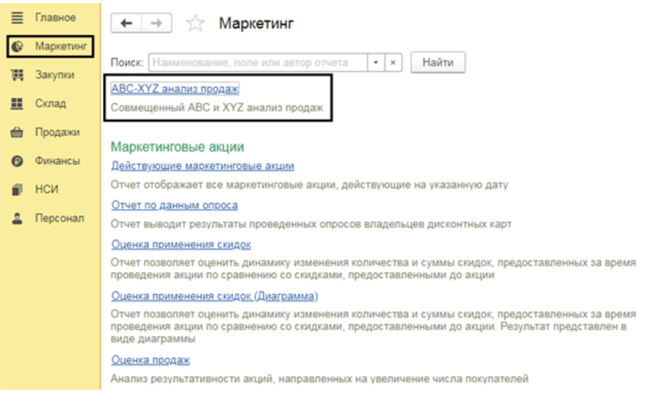Expand the search field dropdown arrow
The image size is (653, 399).
click(376, 63)
